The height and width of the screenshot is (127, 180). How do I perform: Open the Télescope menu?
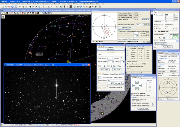(76, 4)
